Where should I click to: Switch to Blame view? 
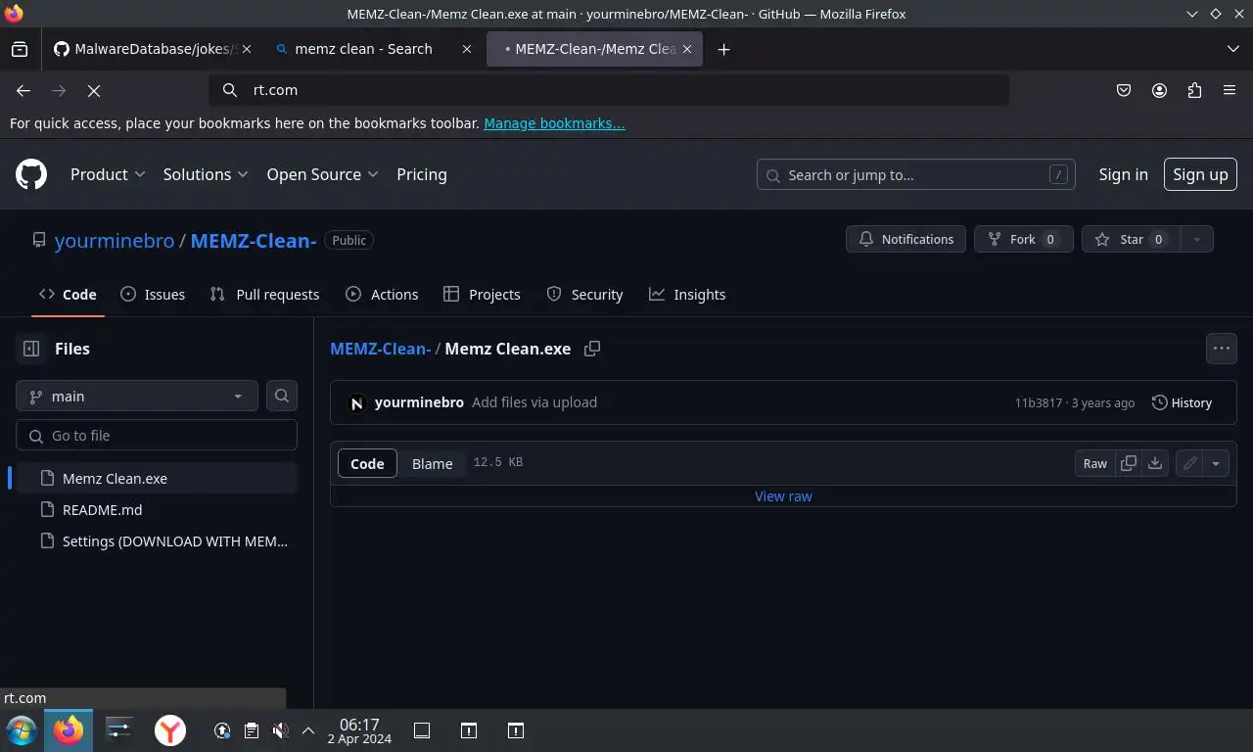432,463
